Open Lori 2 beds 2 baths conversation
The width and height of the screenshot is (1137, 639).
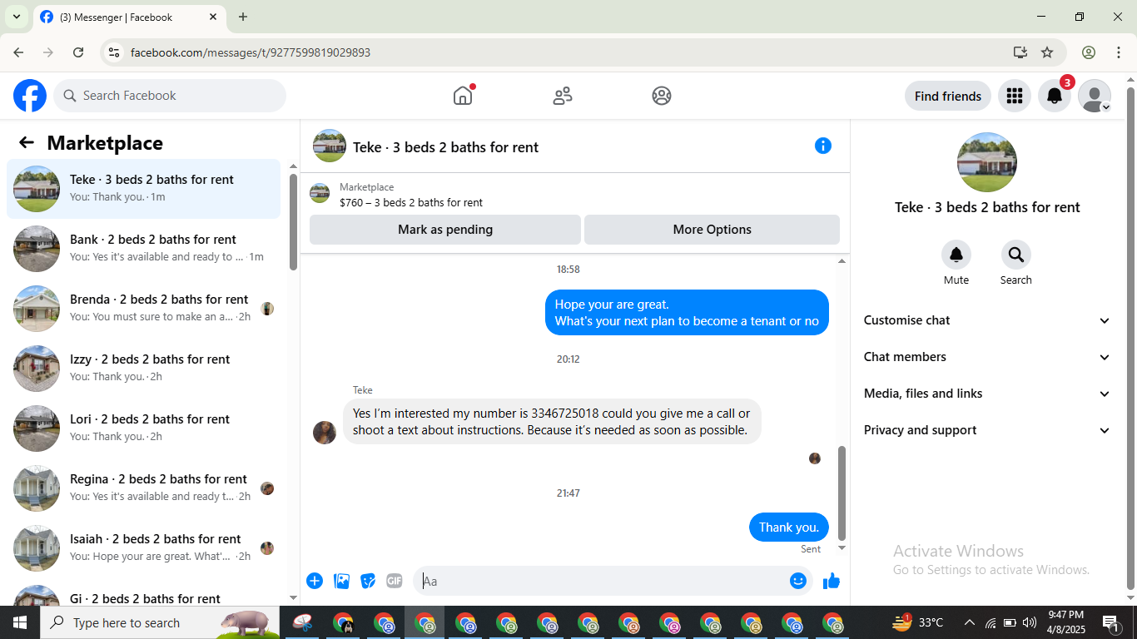pyautogui.click(x=144, y=428)
